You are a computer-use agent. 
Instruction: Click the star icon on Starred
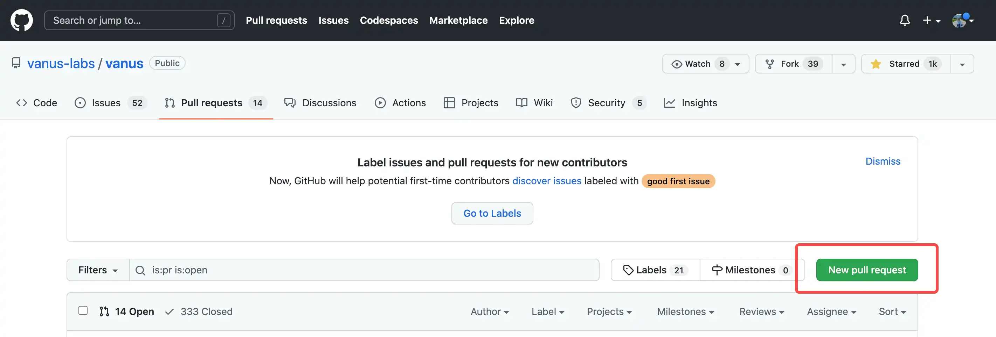(x=876, y=64)
